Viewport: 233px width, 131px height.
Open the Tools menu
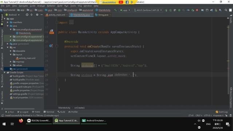tap(73, 6)
